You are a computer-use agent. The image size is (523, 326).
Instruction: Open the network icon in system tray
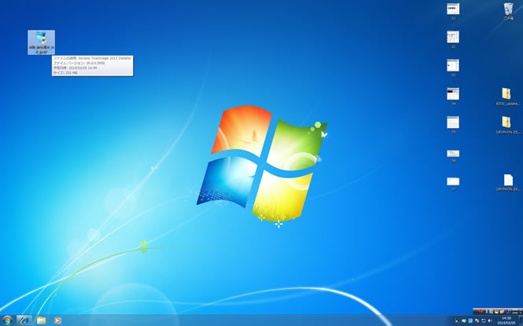pos(484,321)
